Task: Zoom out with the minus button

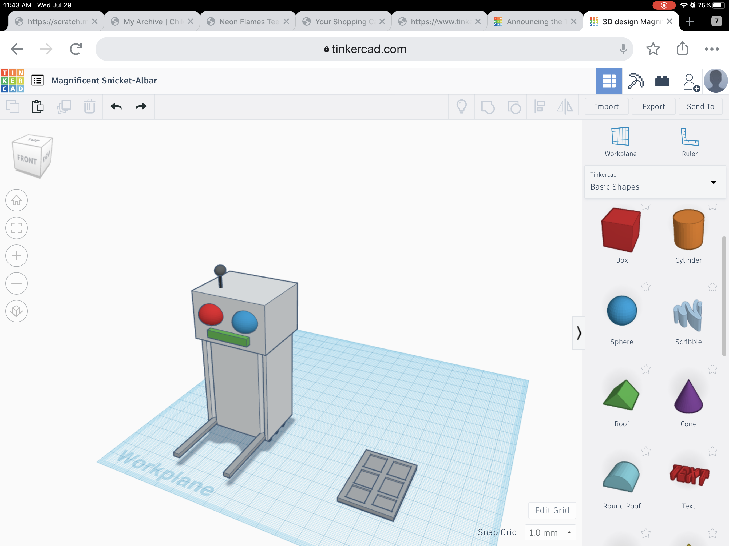Action: click(17, 283)
